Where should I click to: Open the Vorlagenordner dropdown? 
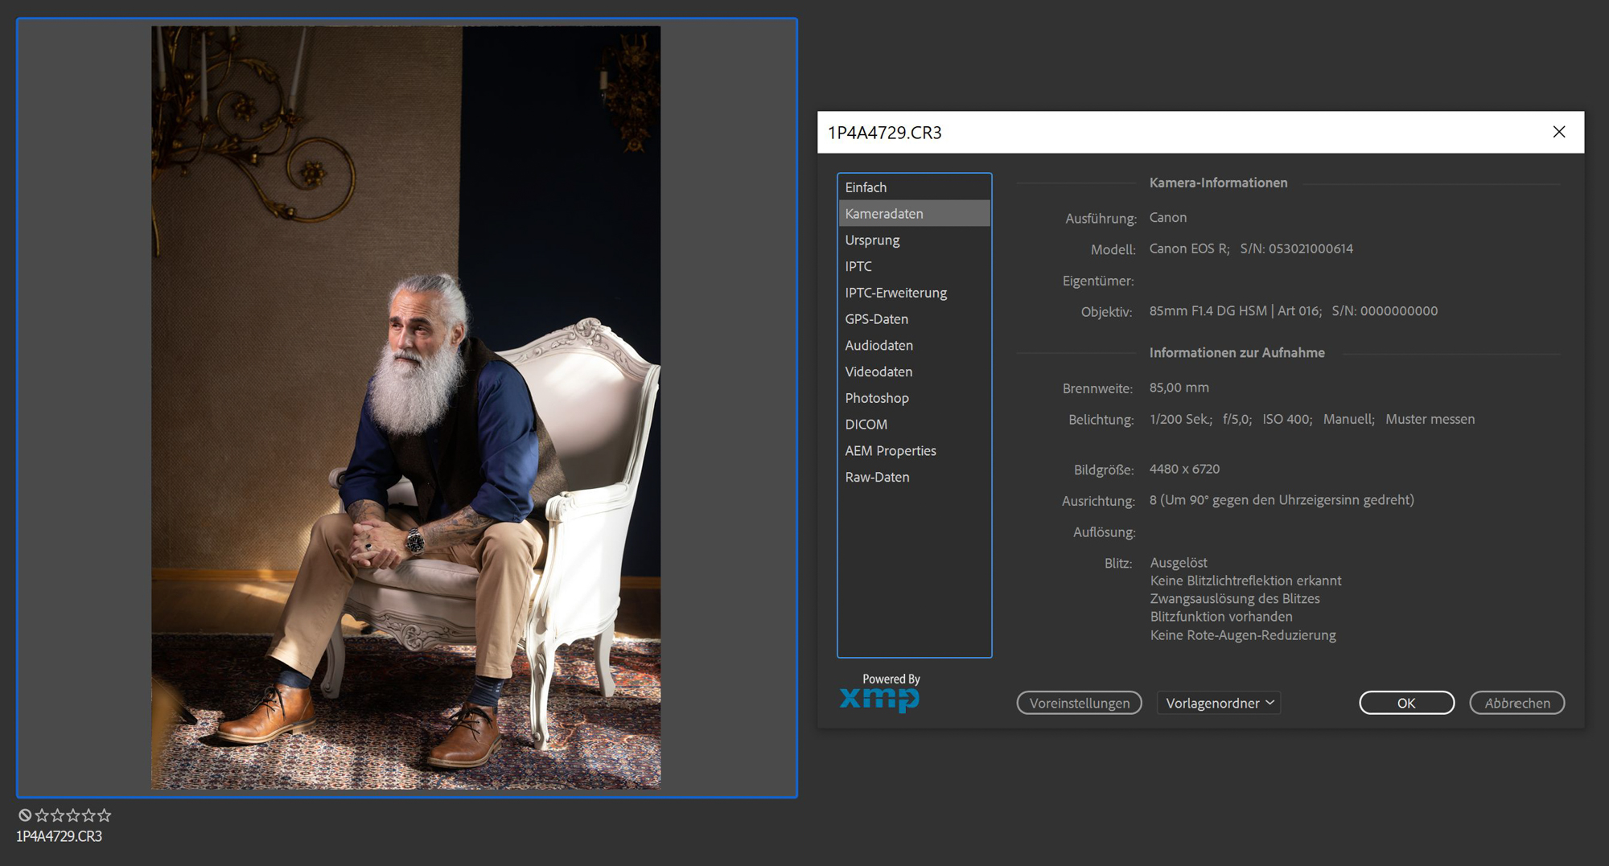pyautogui.click(x=1219, y=703)
